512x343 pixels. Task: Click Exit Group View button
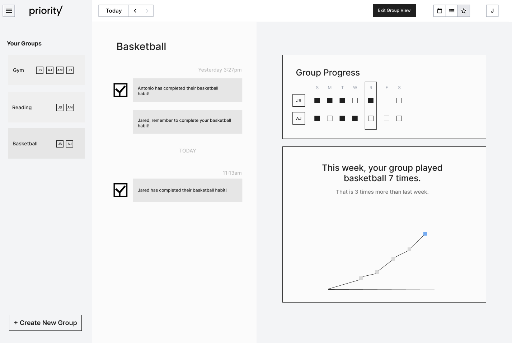pyautogui.click(x=394, y=10)
